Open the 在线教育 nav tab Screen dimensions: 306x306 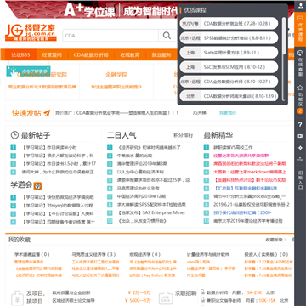(x=130, y=54)
